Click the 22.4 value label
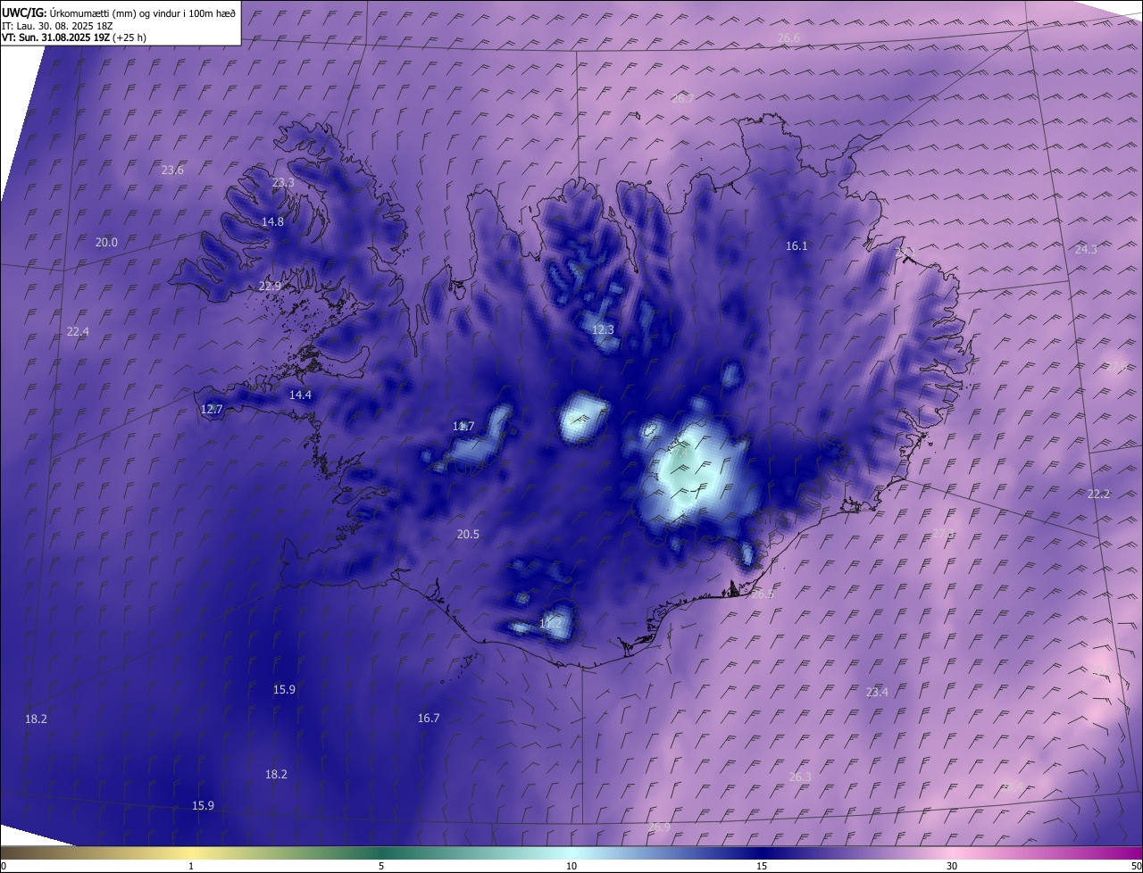The image size is (1143, 873). coord(78,331)
